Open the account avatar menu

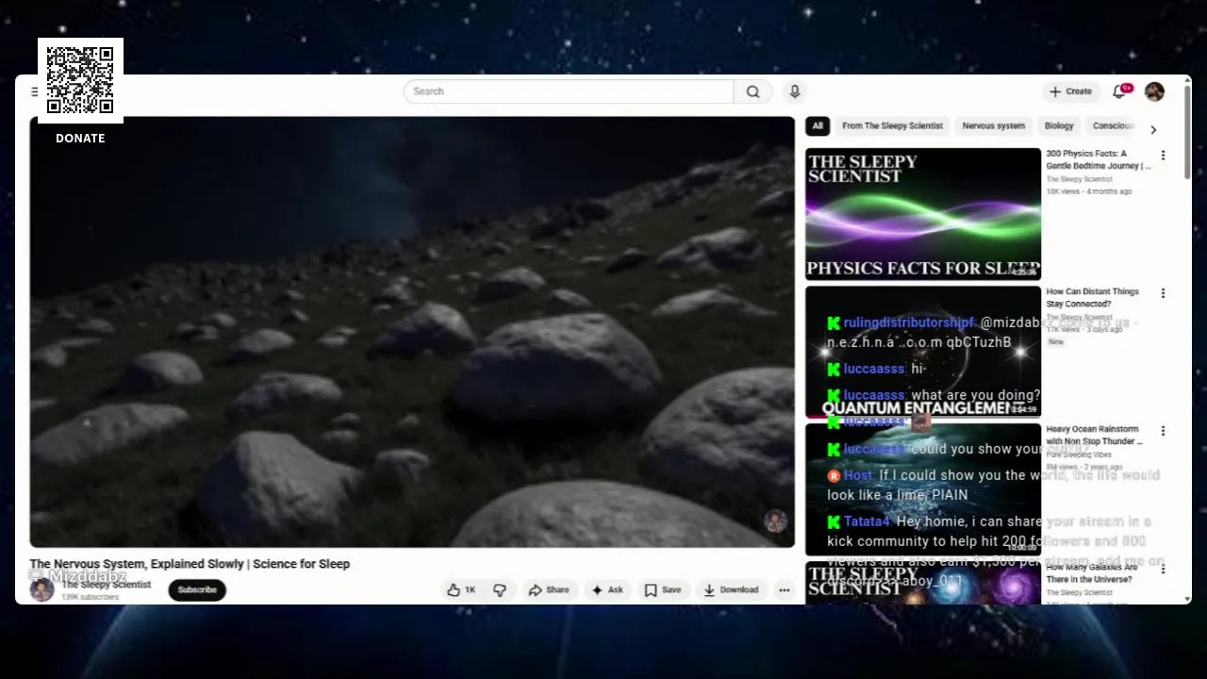coord(1154,91)
